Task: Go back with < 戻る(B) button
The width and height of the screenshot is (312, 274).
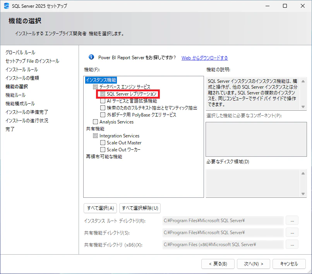Action: click(218, 264)
